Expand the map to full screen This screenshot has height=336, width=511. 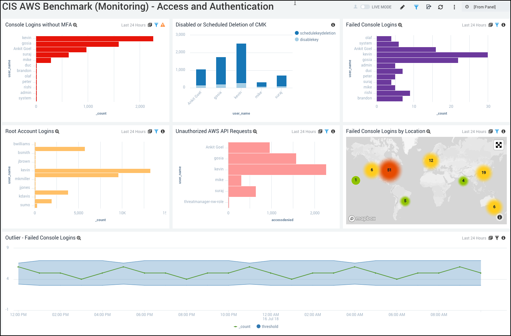[499, 145]
